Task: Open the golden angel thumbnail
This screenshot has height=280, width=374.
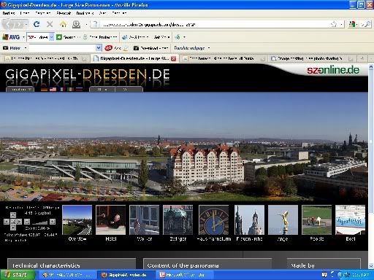Action: click(x=283, y=219)
